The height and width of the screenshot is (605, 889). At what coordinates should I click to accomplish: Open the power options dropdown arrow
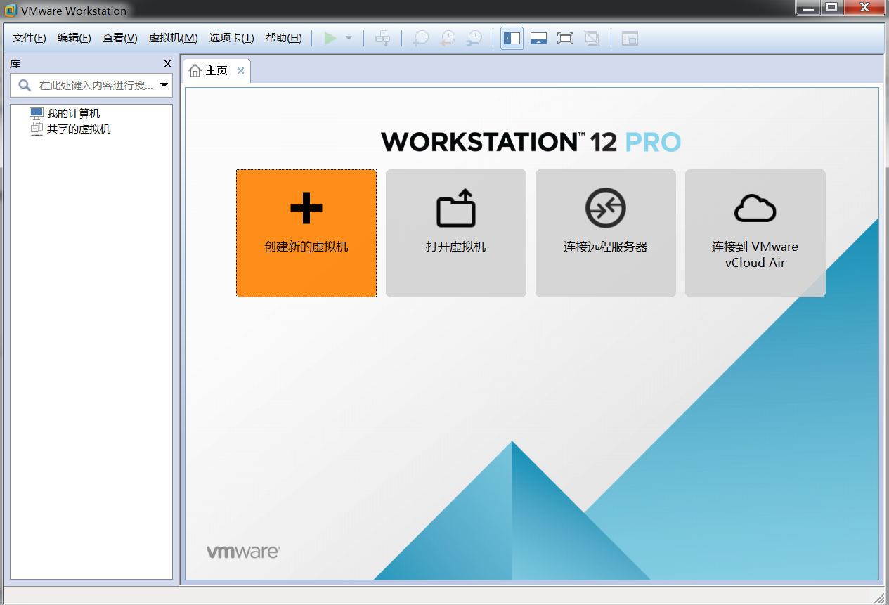coord(349,38)
